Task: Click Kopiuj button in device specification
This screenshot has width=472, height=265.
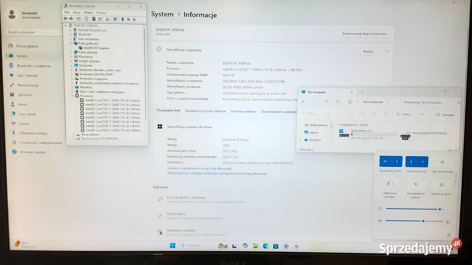Action: [x=368, y=52]
